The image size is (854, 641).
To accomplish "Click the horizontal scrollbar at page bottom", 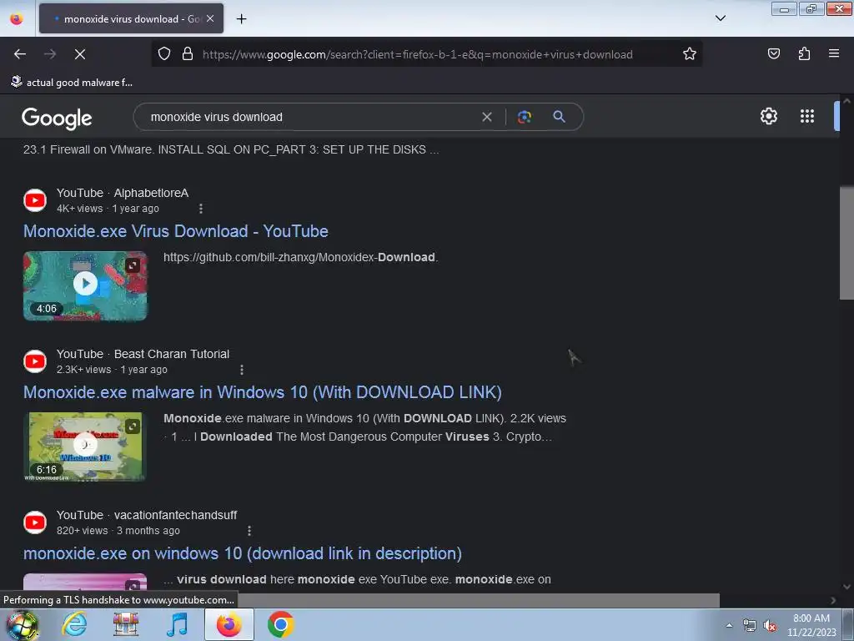I will click(480, 600).
